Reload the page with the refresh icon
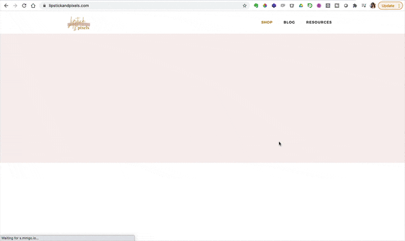The width and height of the screenshot is (405, 241). click(x=24, y=6)
